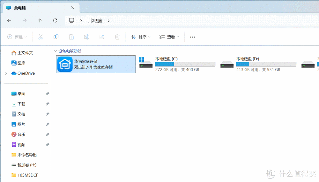Click the pin icon beside 下载
Screen dimensions: 319x182
point(48,104)
